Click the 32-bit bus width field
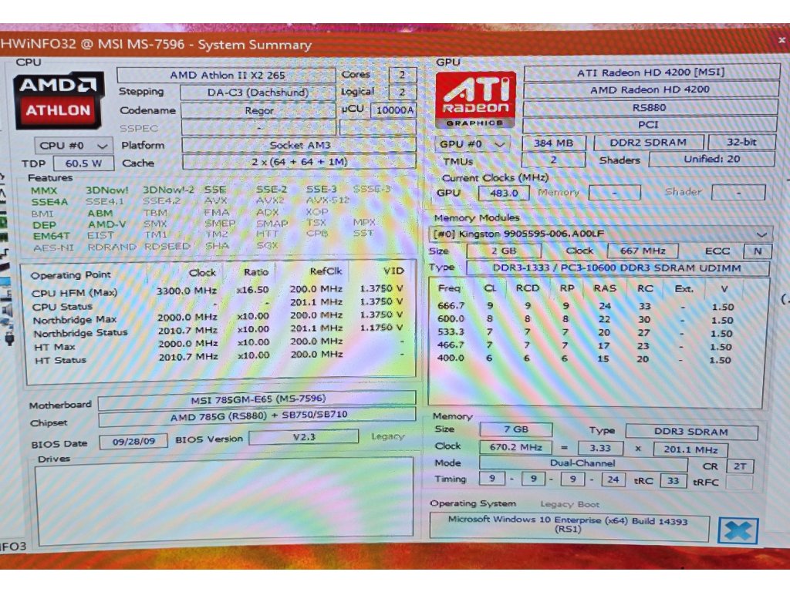 [741, 142]
